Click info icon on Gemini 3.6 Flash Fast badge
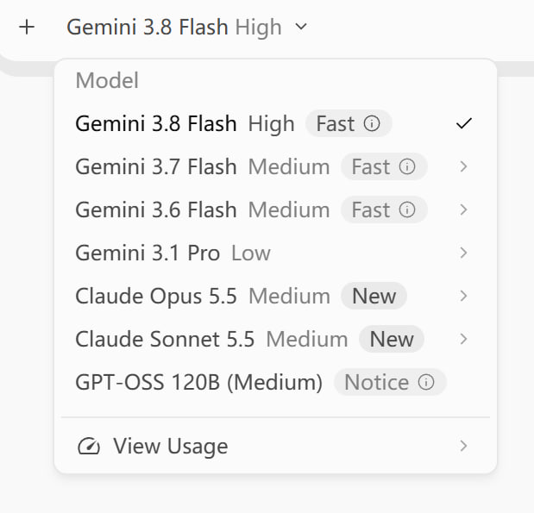 (407, 210)
